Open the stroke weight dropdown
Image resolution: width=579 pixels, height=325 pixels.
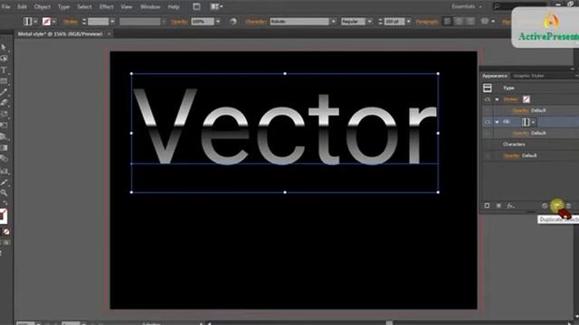pos(112,22)
